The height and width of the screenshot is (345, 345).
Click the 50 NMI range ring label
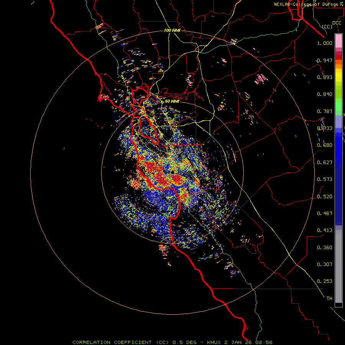click(x=172, y=101)
